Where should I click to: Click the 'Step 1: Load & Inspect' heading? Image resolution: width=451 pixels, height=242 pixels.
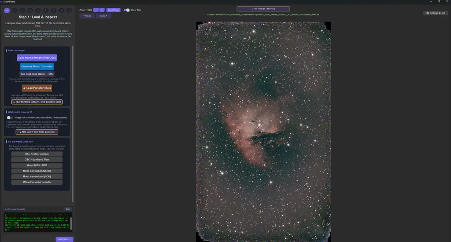38,17
